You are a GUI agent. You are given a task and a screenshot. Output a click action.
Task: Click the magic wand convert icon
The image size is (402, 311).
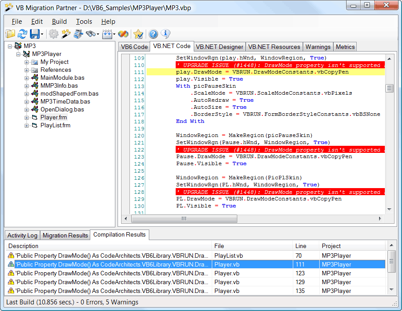pos(66,33)
